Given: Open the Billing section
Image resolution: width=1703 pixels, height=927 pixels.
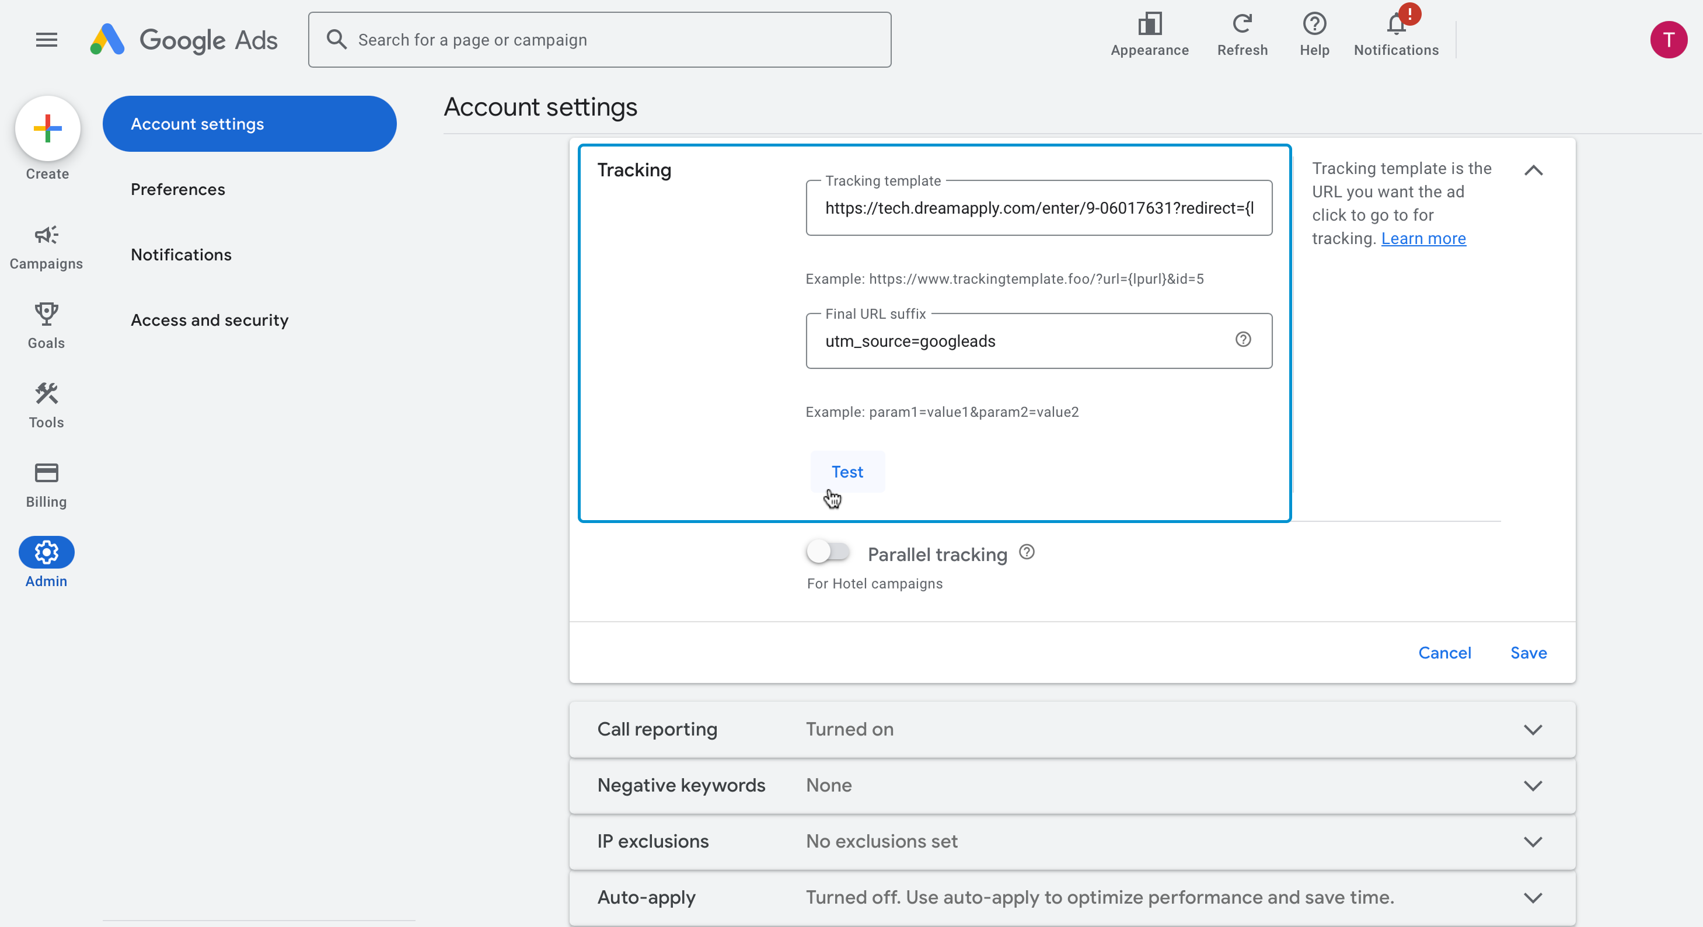Looking at the screenshot, I should 46,485.
